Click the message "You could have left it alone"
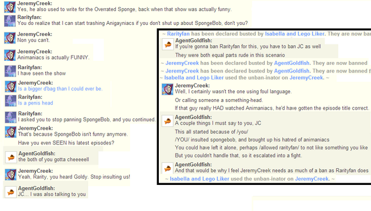 coord(271,148)
